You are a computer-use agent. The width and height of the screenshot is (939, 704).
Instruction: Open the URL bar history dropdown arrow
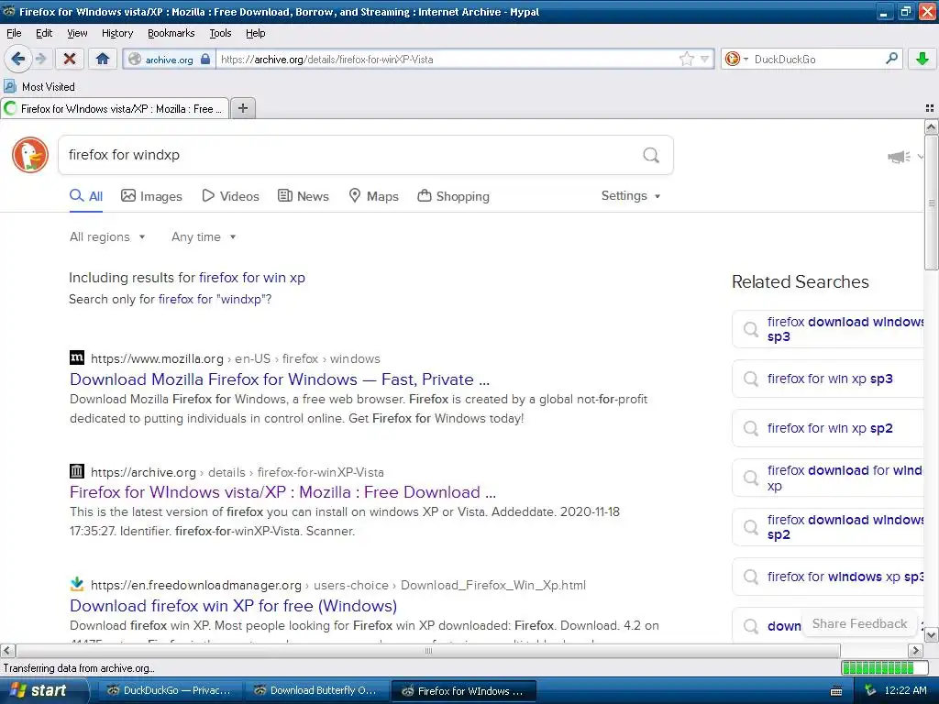point(705,59)
